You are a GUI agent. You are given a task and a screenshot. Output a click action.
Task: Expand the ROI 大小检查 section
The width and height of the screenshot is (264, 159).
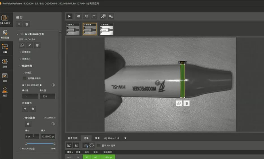21,149
